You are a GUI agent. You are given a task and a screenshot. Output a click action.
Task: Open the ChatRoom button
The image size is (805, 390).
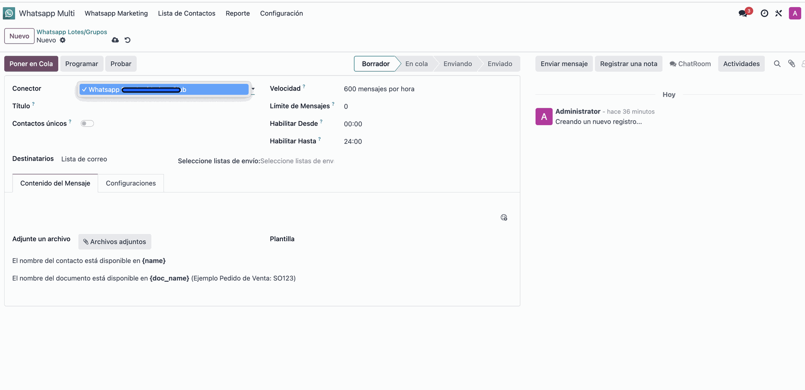tap(690, 64)
